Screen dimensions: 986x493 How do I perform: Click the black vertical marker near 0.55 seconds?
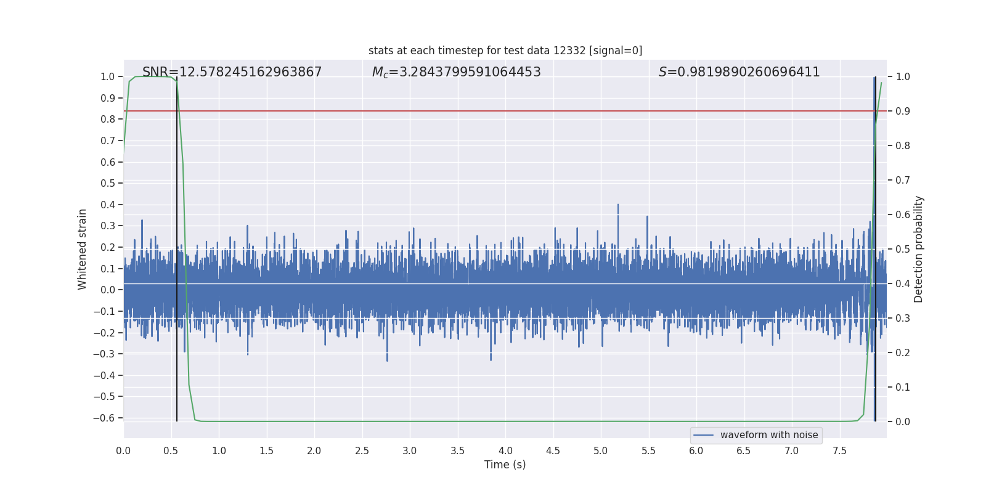point(177,249)
